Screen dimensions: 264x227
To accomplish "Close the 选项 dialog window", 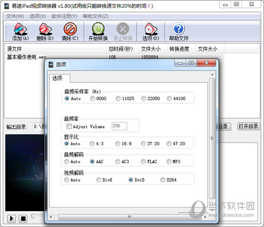I will [206, 63].
